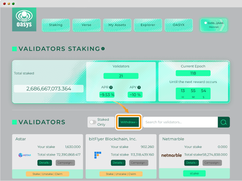Click the bitFlyer logo icon

point(98,155)
